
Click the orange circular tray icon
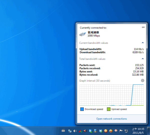(x=105, y=131)
